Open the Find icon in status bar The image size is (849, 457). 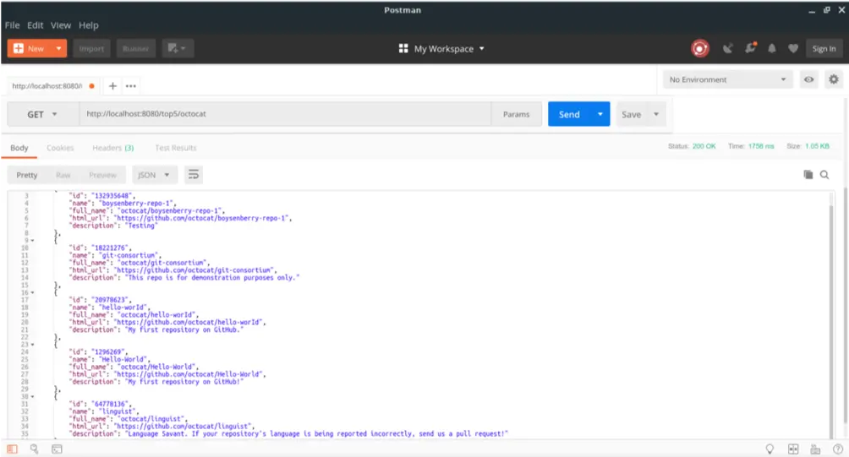coord(34,449)
